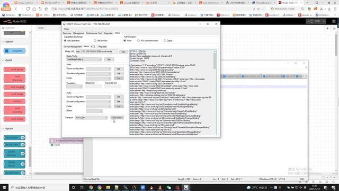Click Get beside Audio Source configuration
The image size is (339, 191).
[119, 97]
